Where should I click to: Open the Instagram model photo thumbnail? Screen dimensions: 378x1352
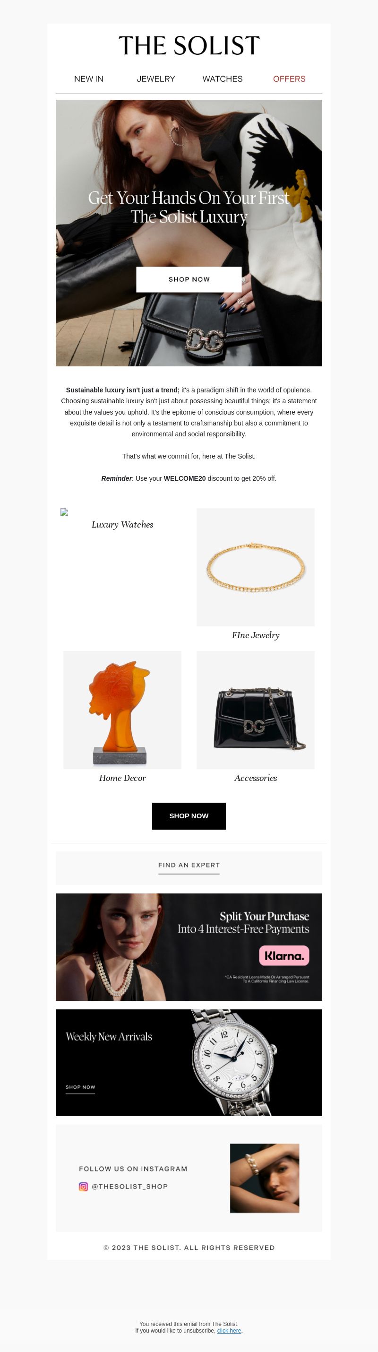265,1178
